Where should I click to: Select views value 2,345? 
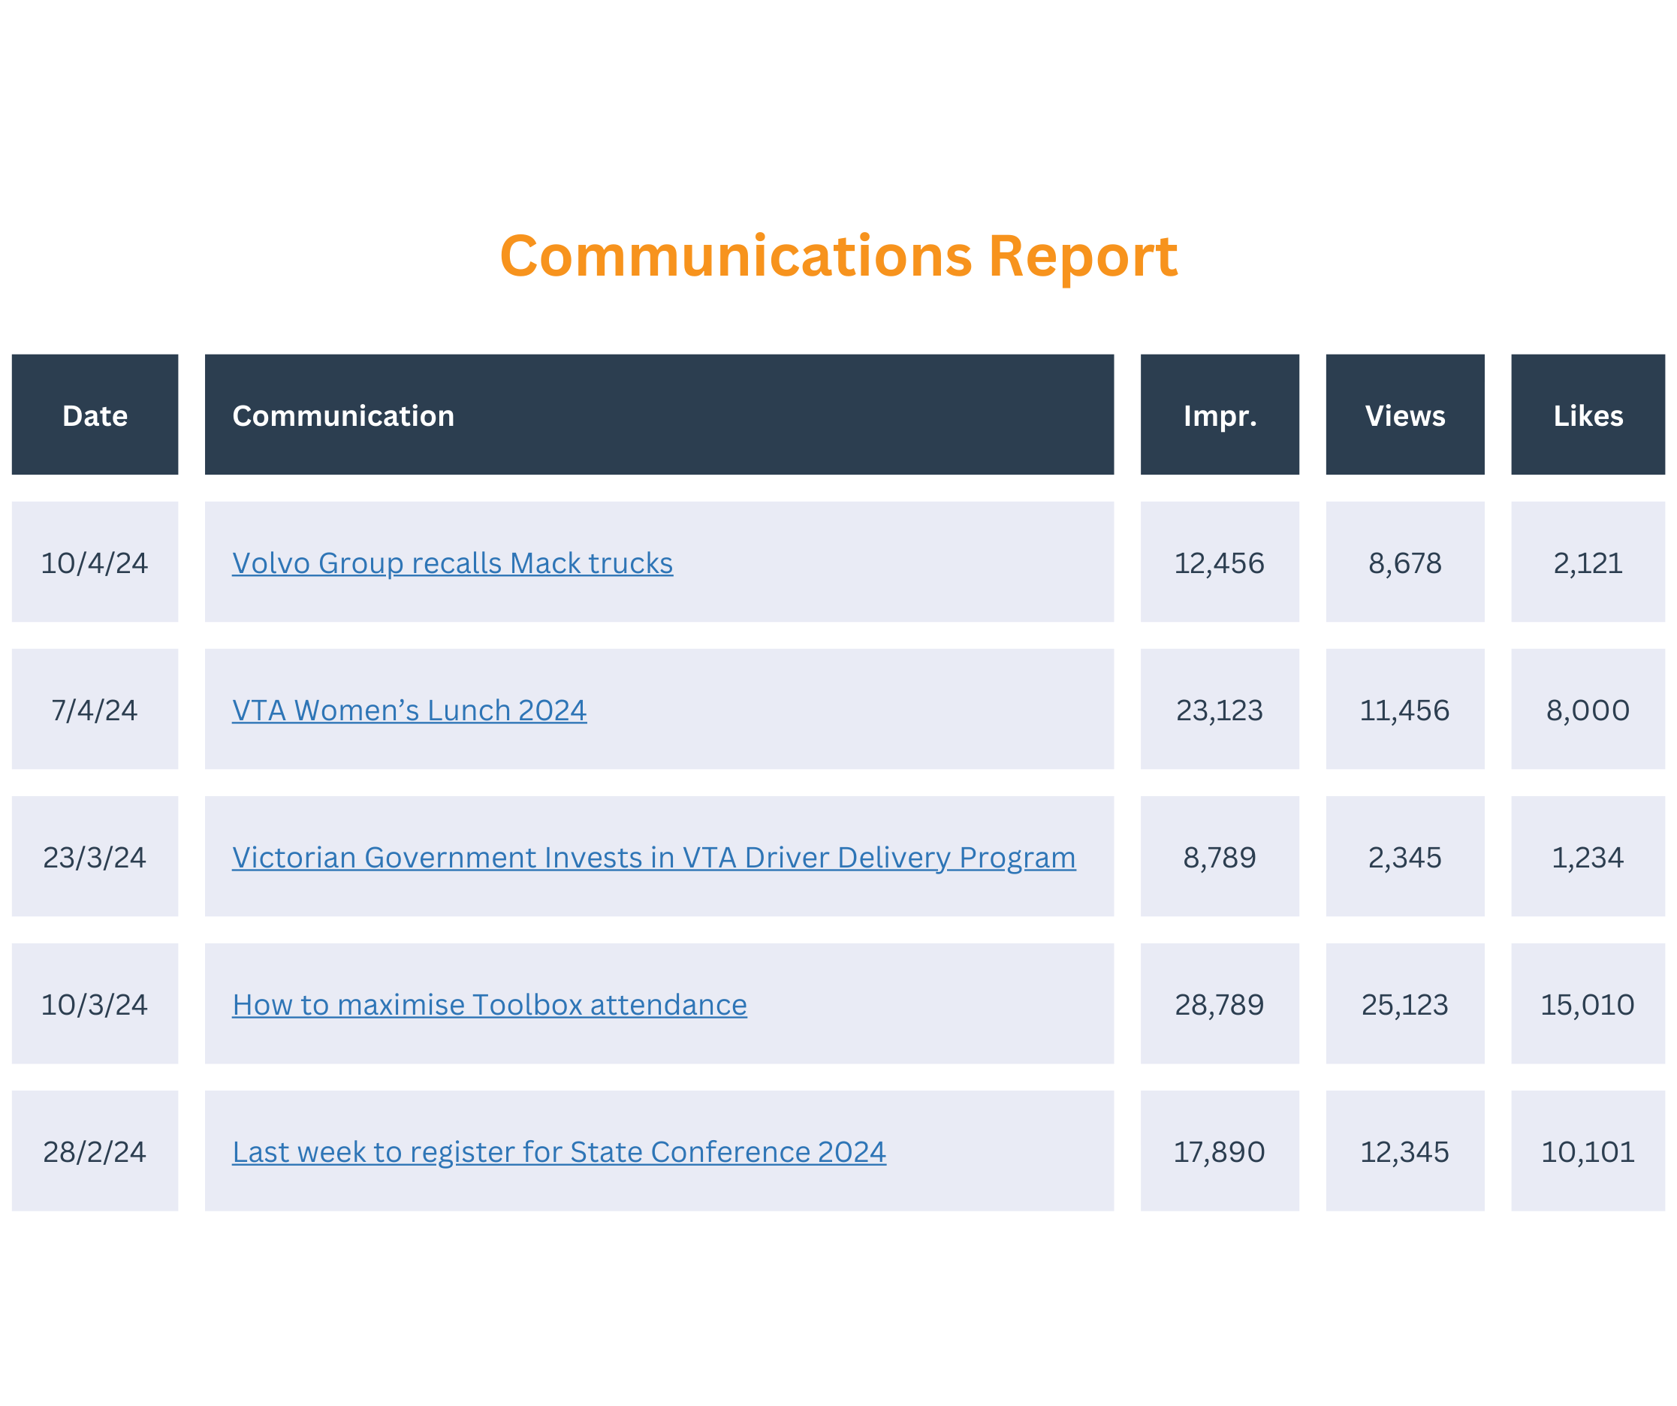click(1404, 858)
